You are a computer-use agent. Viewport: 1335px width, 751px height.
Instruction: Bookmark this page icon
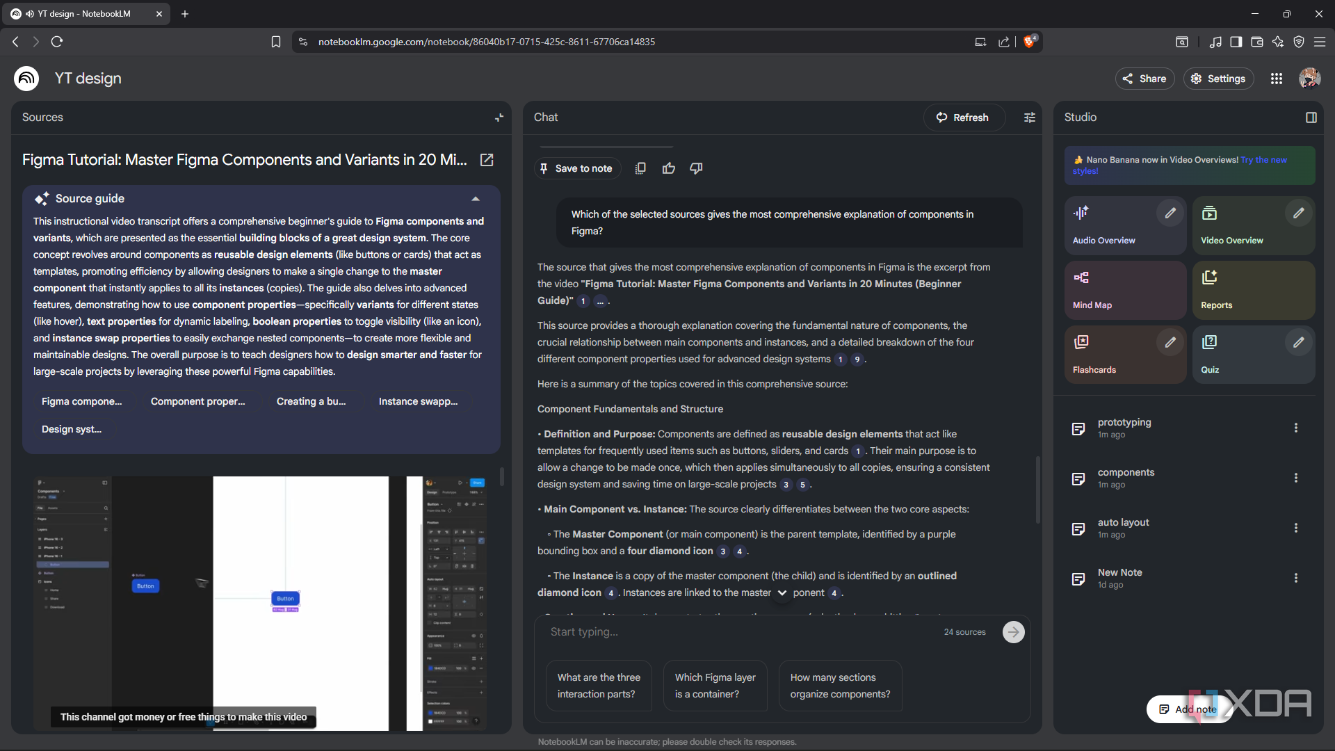276,42
